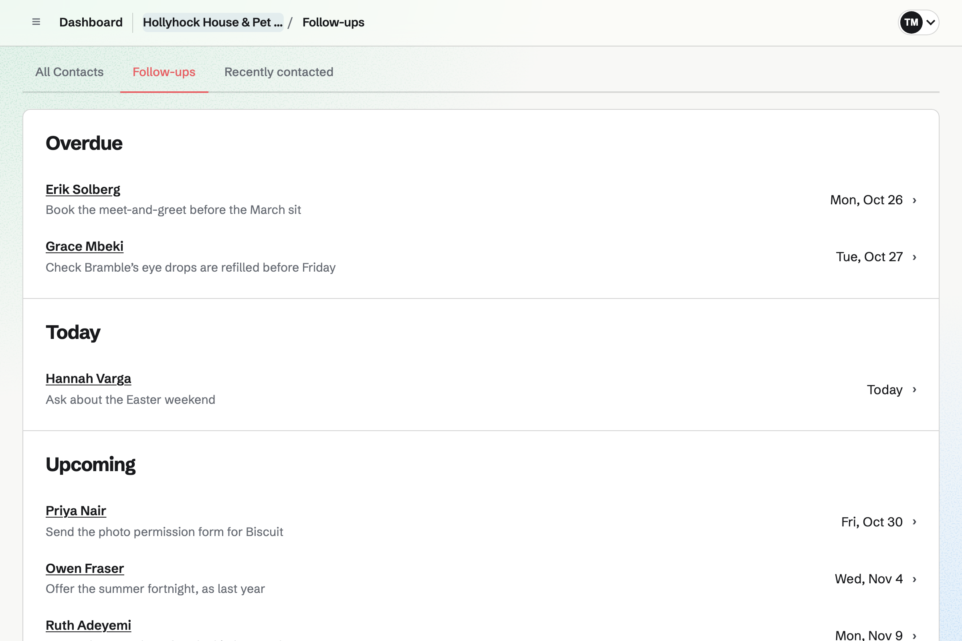Click the chevron next to Mon, Nov 9
This screenshot has width=962, height=641.
(x=914, y=636)
